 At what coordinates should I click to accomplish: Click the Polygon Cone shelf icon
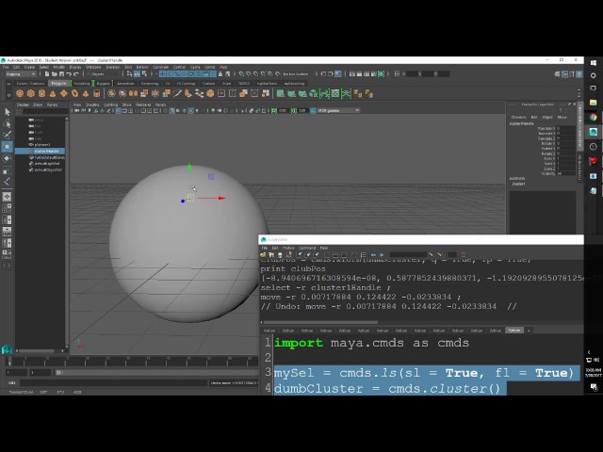tap(53, 93)
